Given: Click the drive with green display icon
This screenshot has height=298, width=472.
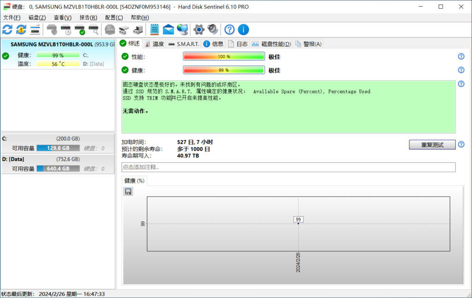Looking at the screenshot, I should tap(138, 30).
